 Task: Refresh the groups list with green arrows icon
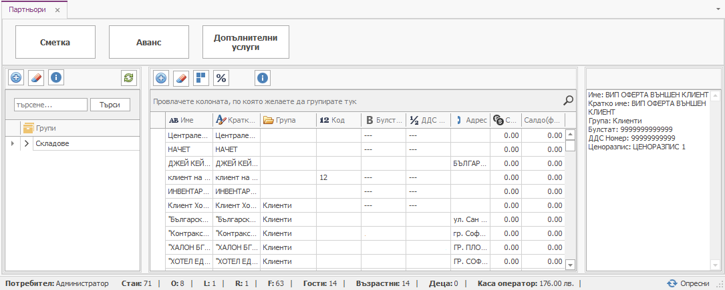pos(128,78)
